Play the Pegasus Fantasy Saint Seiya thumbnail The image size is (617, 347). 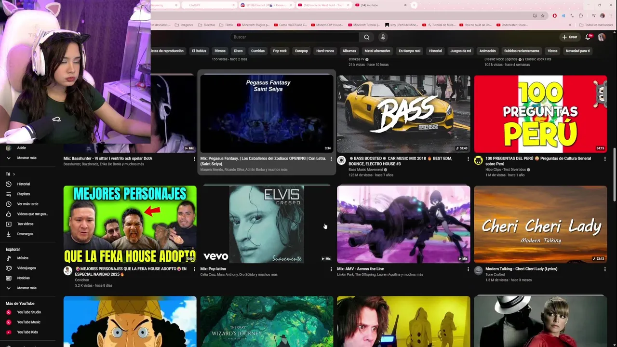tap(267, 114)
